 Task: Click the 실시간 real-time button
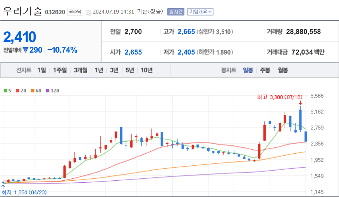[x=176, y=12]
